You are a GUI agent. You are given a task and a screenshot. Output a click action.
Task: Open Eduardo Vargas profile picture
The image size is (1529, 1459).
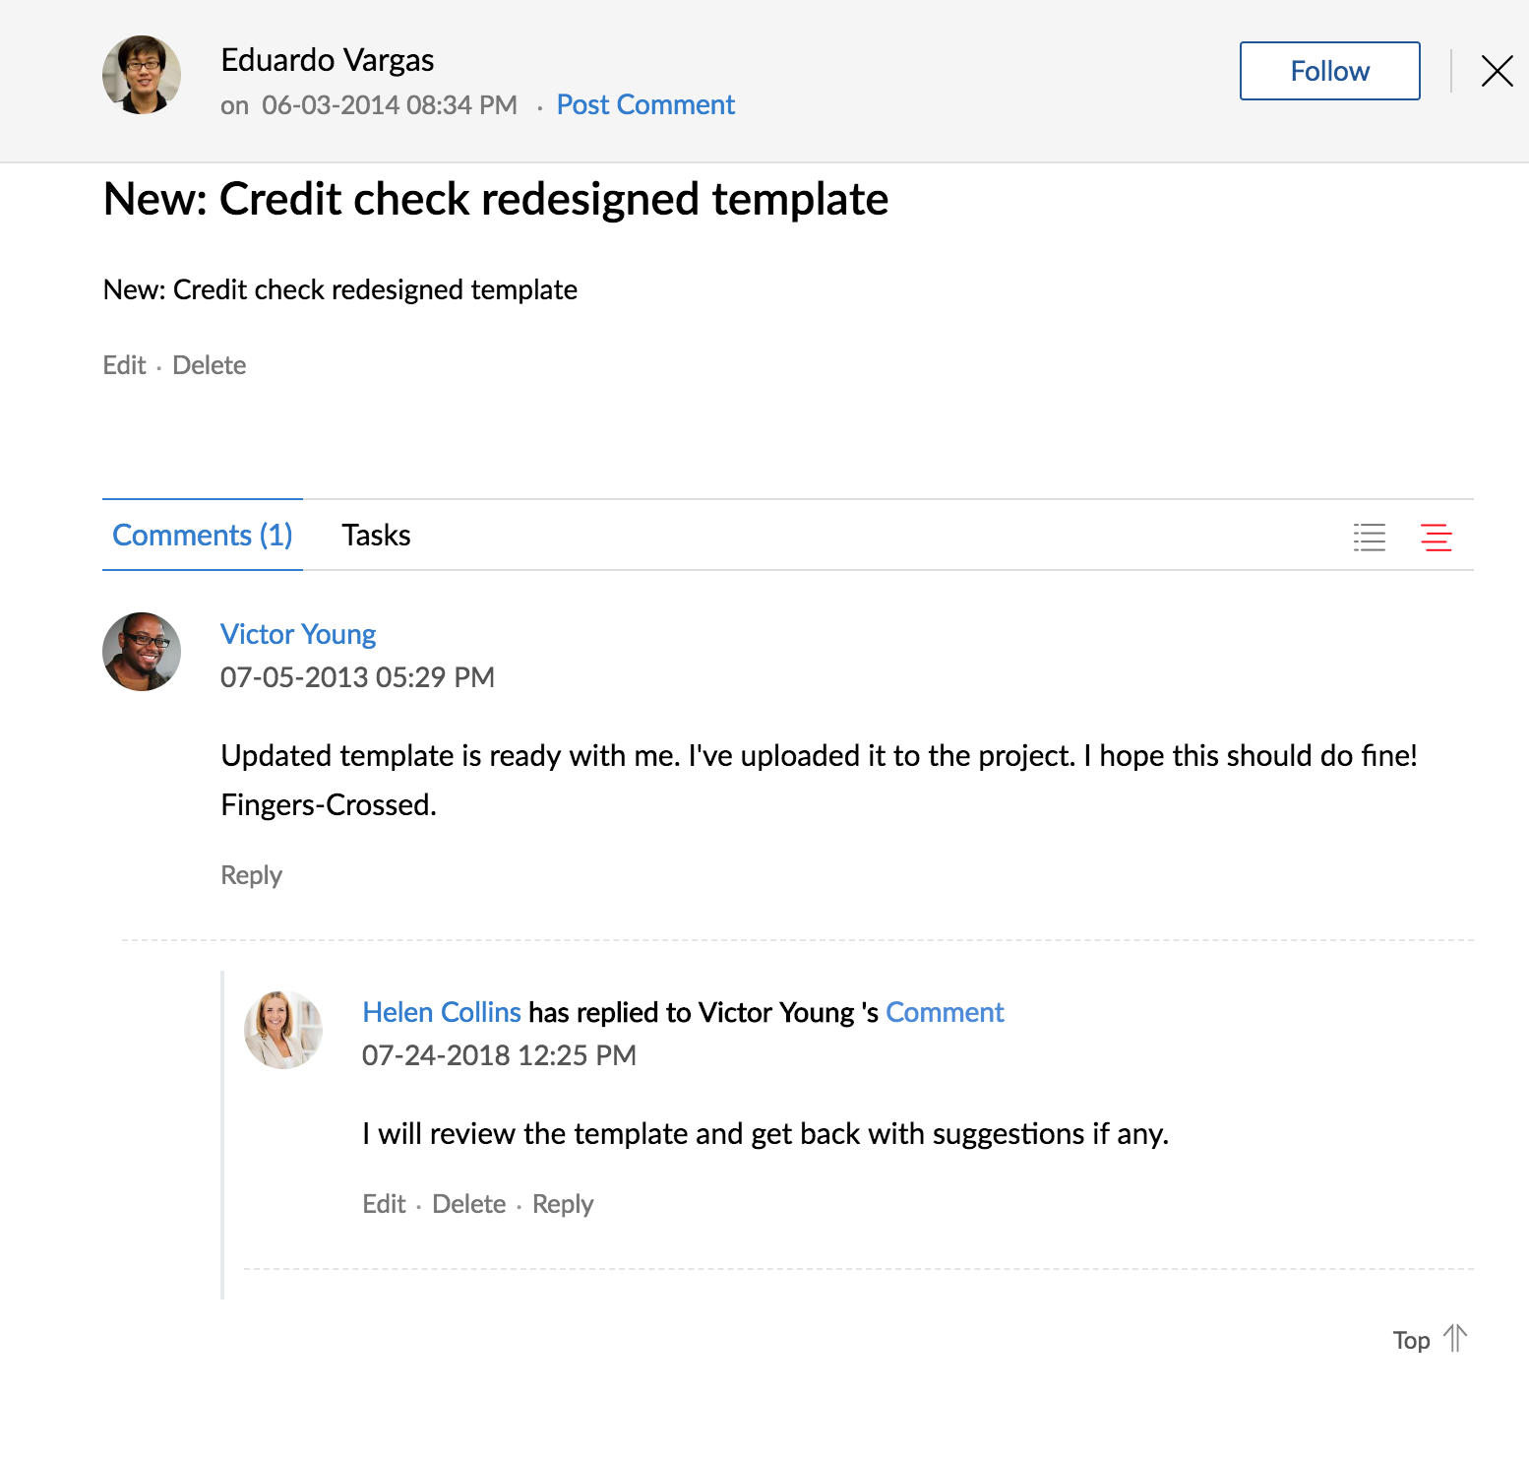point(142,75)
